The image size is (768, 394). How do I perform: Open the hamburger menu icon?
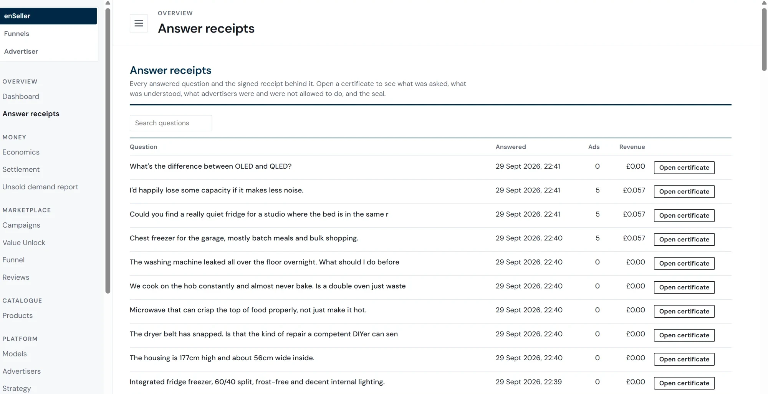tap(139, 23)
